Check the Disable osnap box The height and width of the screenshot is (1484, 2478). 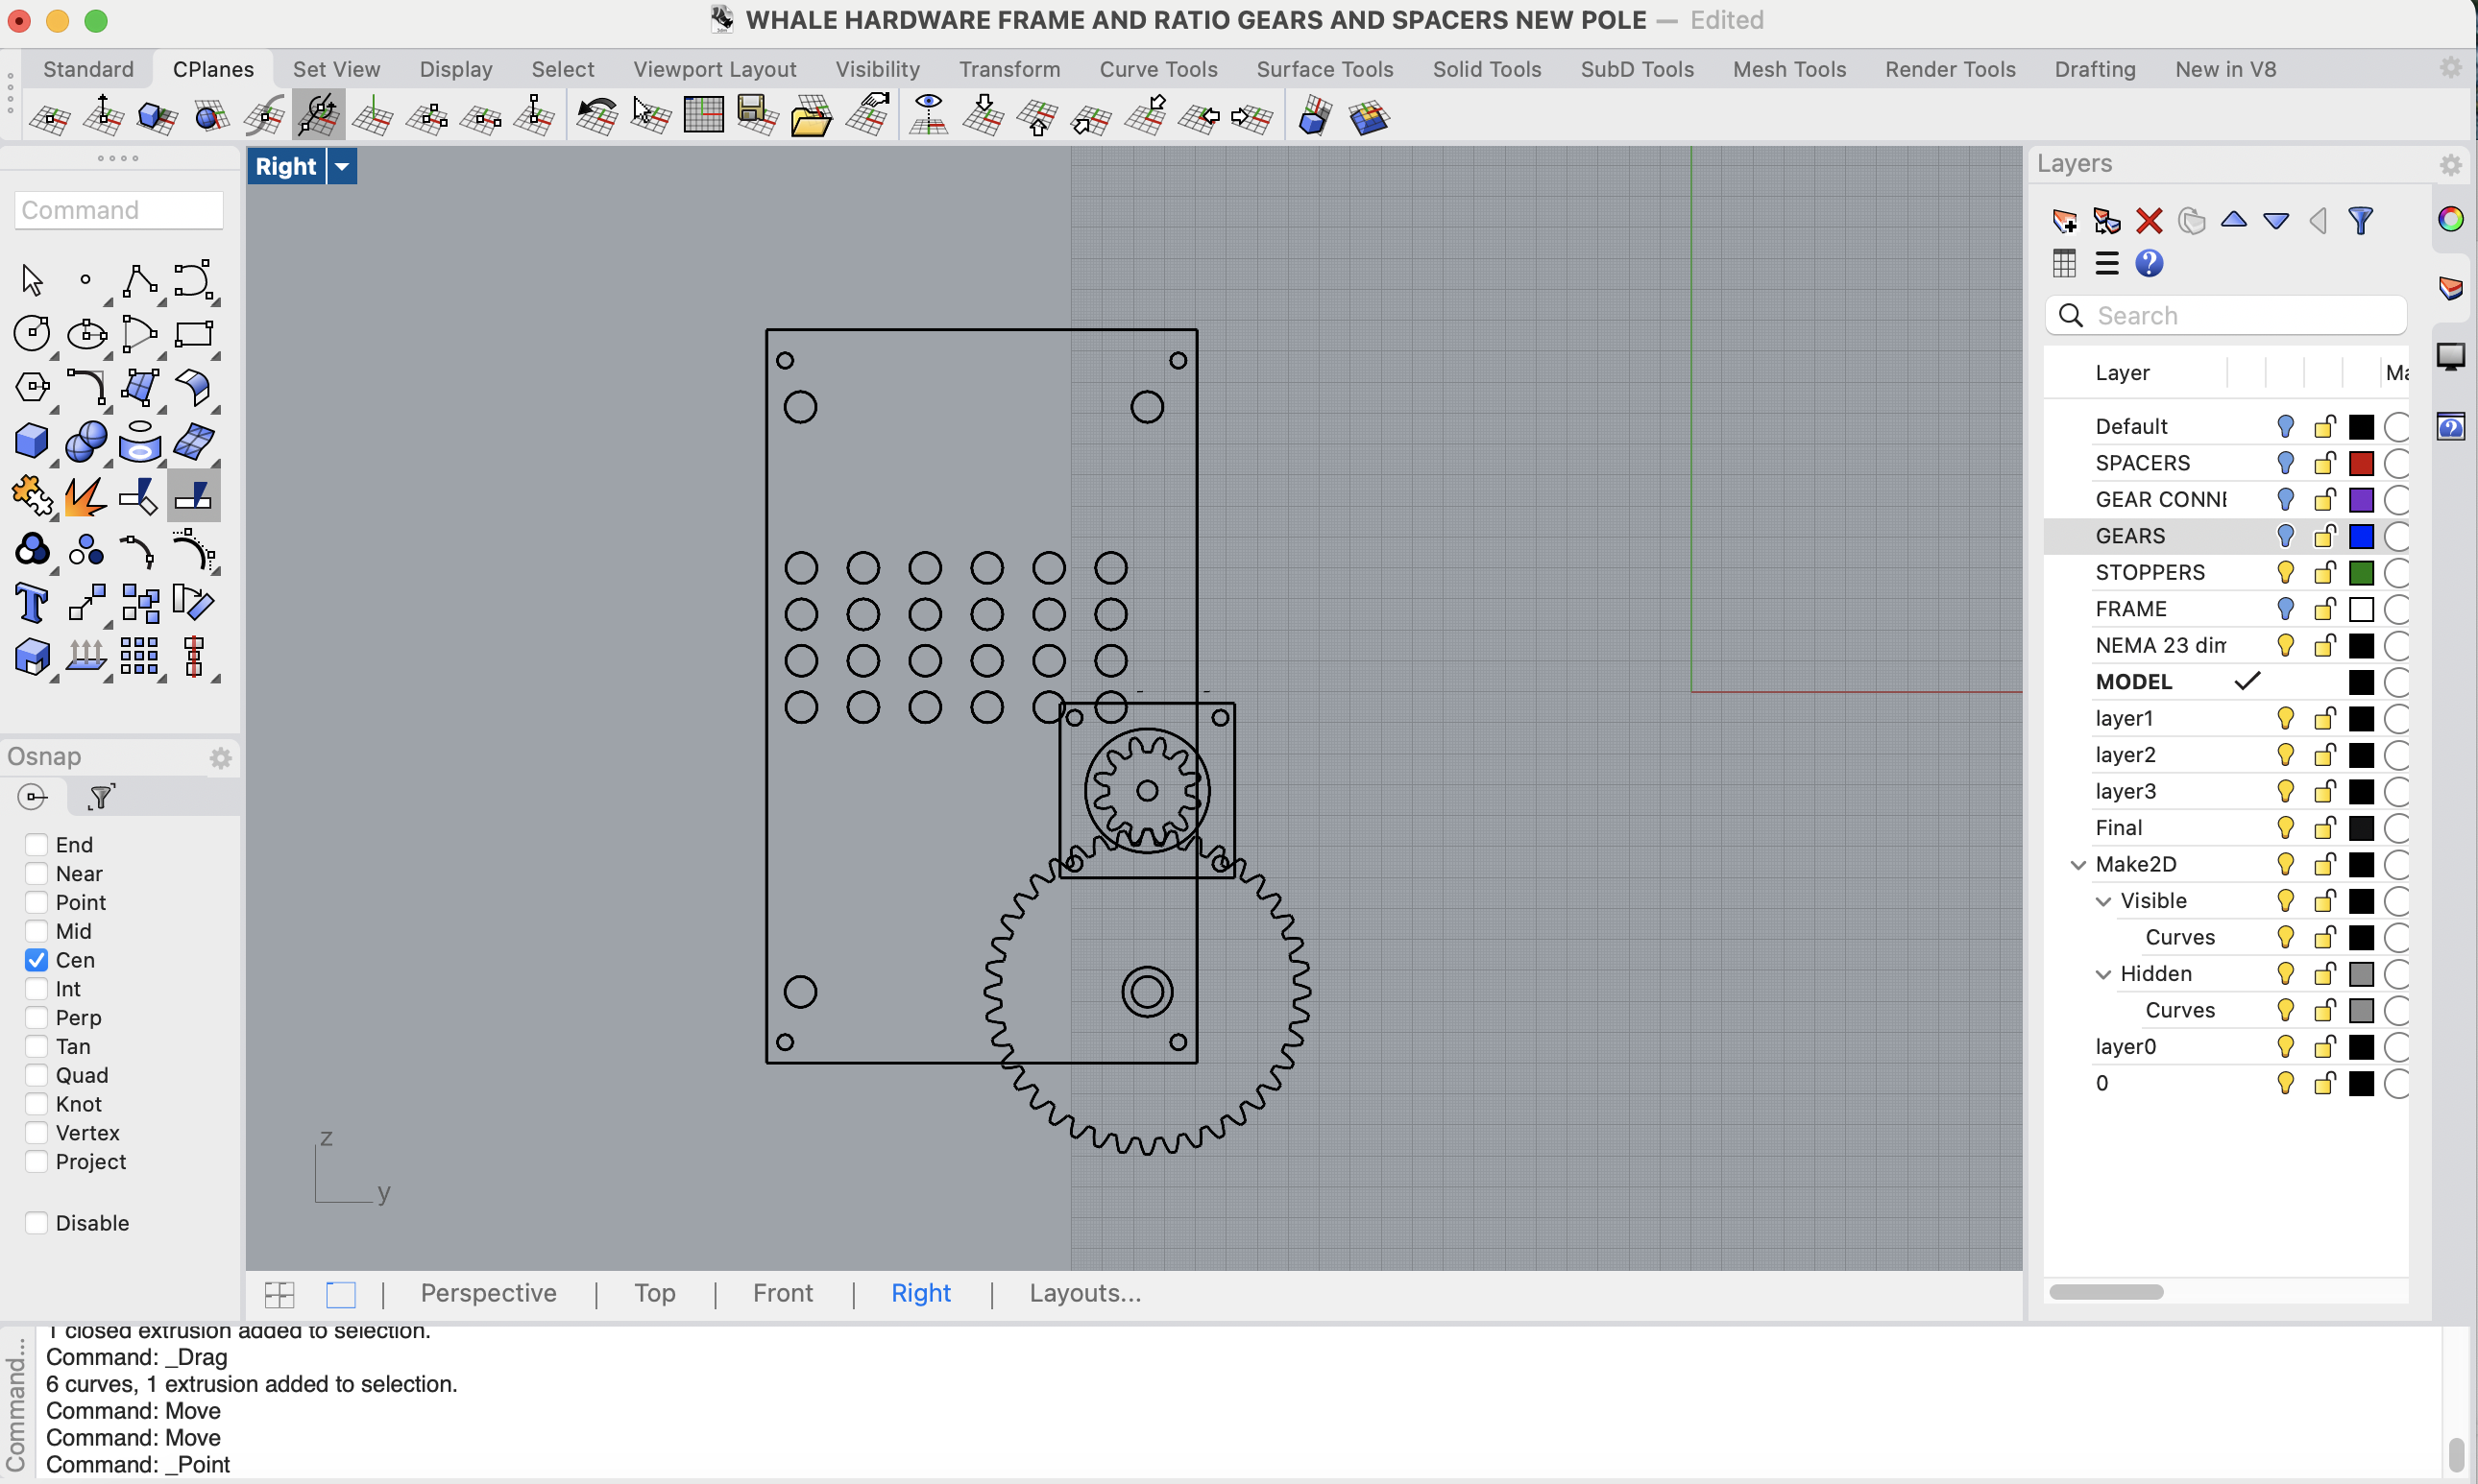[36, 1223]
